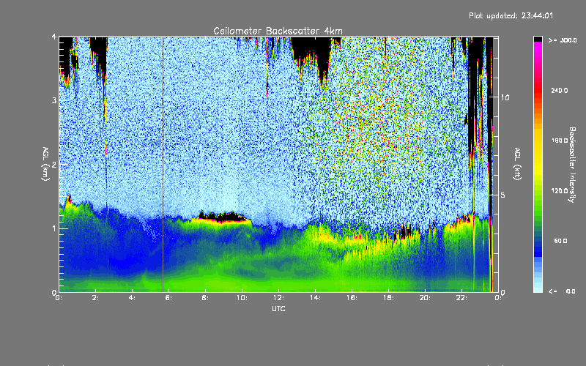586x366 pixels.
Task: Click the '<= 0.0' colorbar value
Action: pyautogui.click(x=562, y=291)
